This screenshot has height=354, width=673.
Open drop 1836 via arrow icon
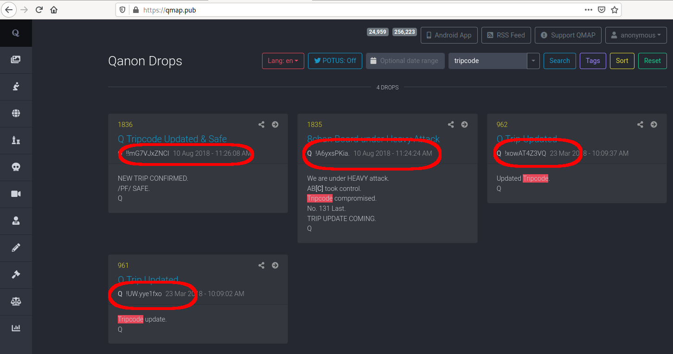[275, 124]
